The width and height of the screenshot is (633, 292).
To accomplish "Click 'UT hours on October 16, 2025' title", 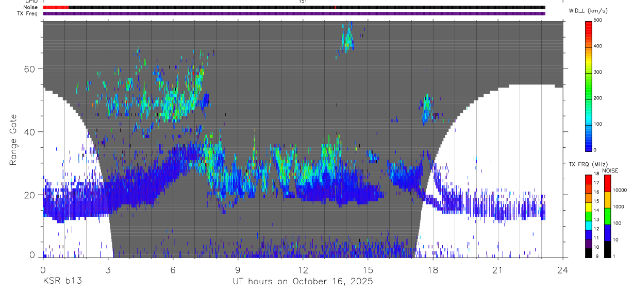I will pos(303,282).
